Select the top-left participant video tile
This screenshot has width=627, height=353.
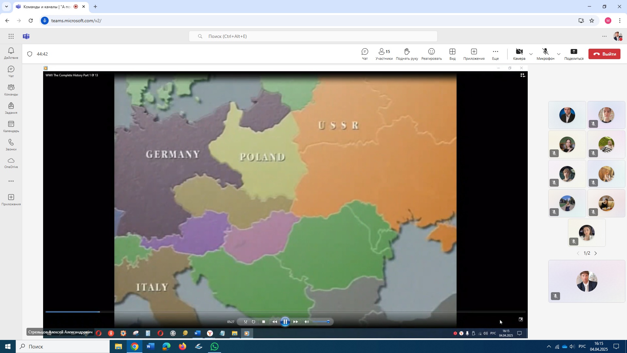567,115
